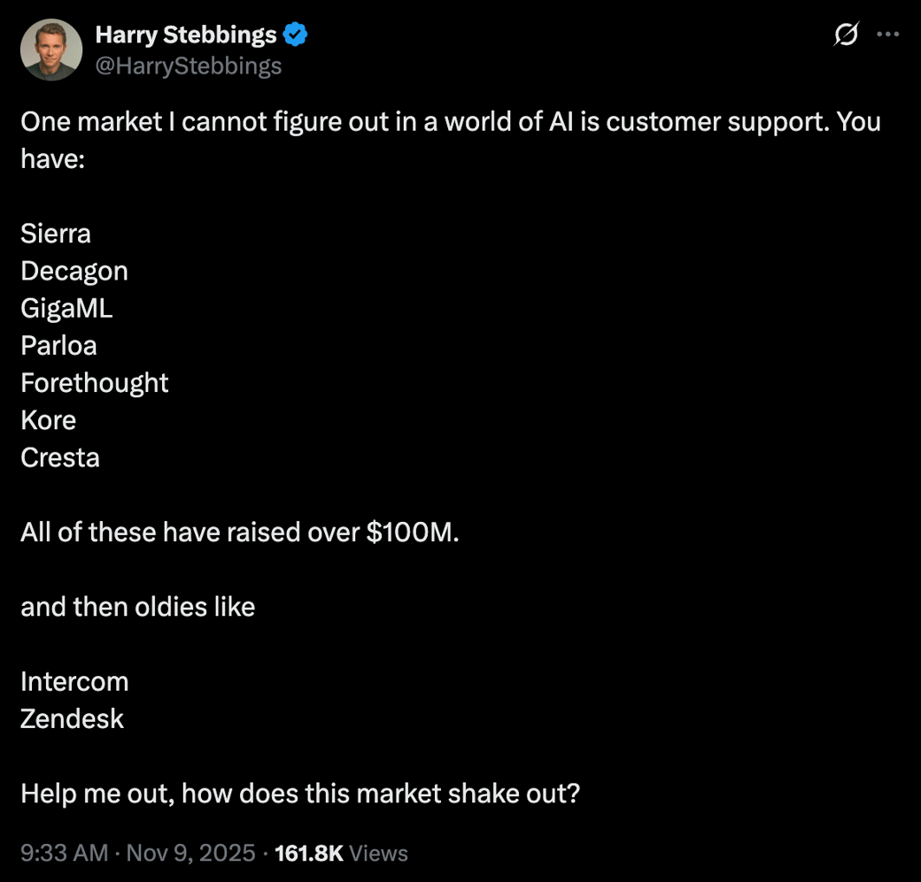Viewport: 921px width, 882px height.
Task: Click the Kore entry in the list
Action: click(49, 419)
